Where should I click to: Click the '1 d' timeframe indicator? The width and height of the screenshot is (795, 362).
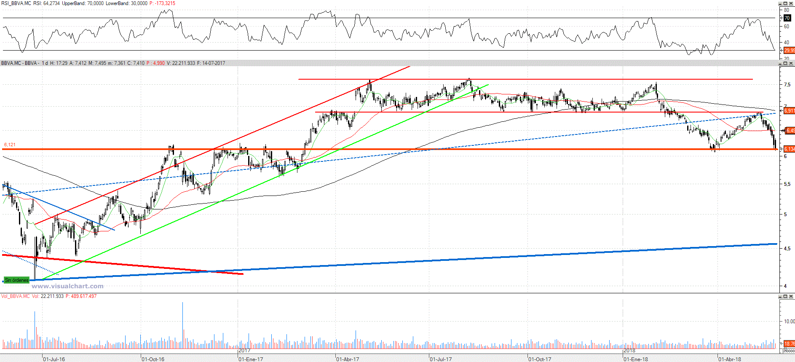[45, 63]
